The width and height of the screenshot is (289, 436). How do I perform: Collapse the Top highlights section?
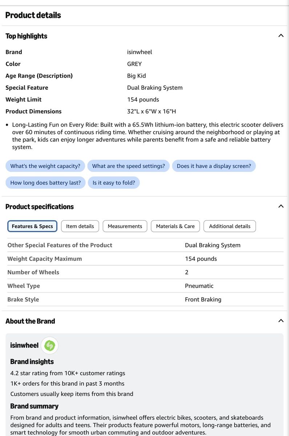[281, 36]
